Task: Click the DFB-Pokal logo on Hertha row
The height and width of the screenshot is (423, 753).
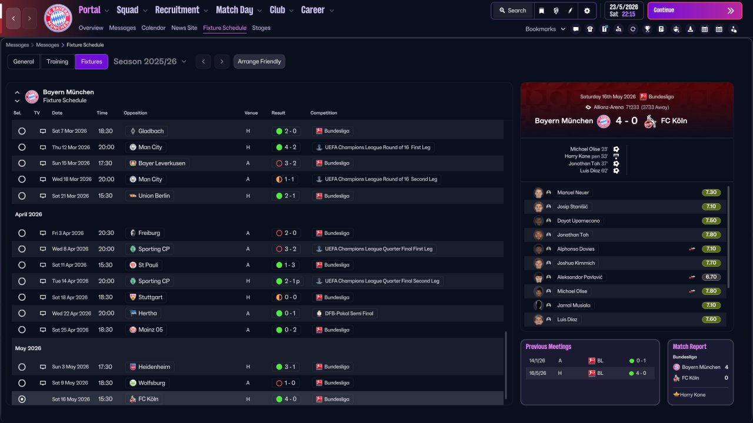Action: coord(319,314)
